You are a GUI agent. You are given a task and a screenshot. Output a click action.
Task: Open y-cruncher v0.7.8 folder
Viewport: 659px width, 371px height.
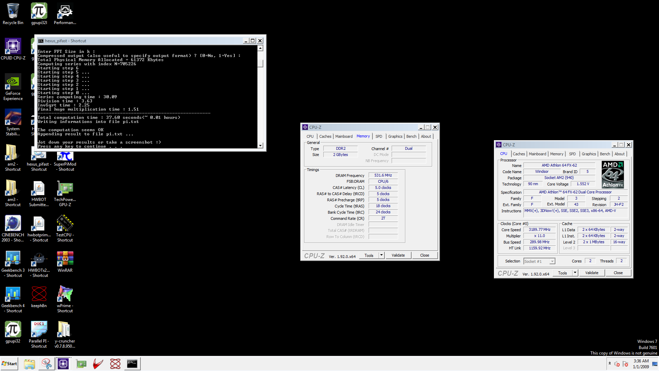click(x=65, y=335)
